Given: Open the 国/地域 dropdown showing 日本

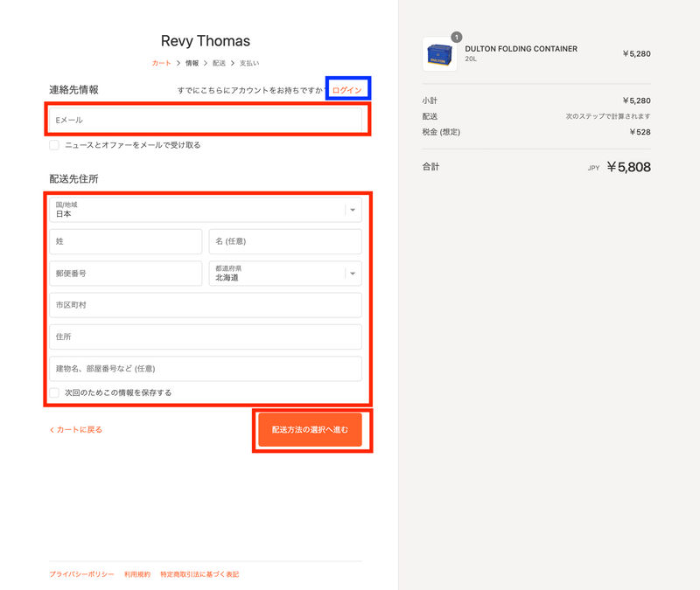Looking at the screenshot, I should 206,210.
